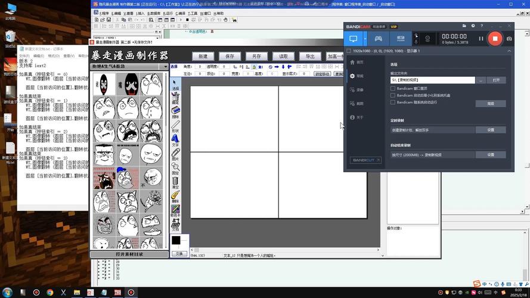The width and height of the screenshot is (530, 298).
Task: Click the 新建 button in comic maker
Action: 203,56
